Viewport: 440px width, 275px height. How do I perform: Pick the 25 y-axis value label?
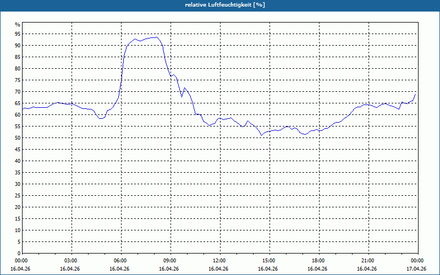pyautogui.click(x=18, y=196)
